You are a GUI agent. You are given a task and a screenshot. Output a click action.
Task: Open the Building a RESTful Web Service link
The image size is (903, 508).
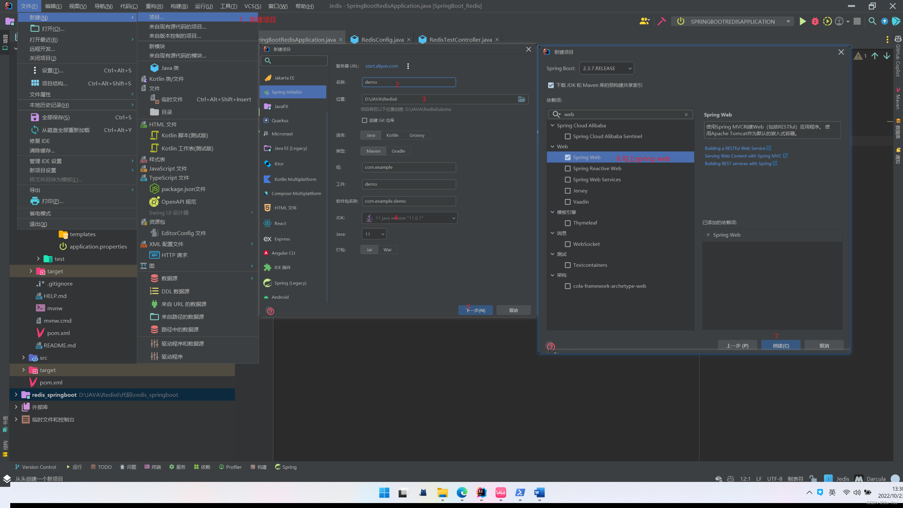(735, 148)
